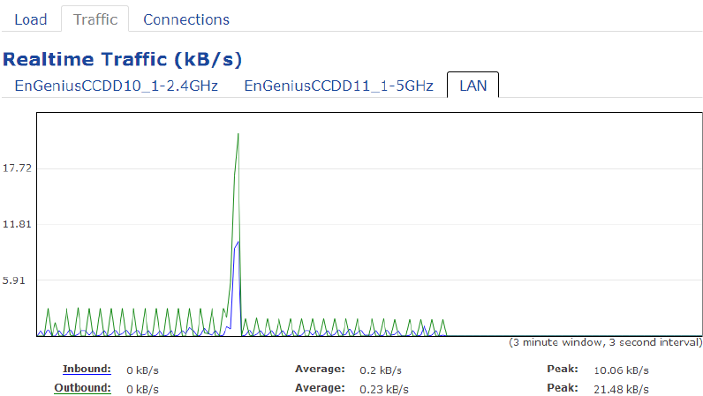Click the inbound peak value 10.06 kB/s
The width and height of the screenshot is (703, 396).
pos(621,370)
